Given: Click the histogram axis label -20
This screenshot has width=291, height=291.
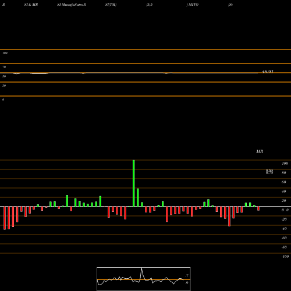Looking at the screenshot, I should click(x=284, y=219).
